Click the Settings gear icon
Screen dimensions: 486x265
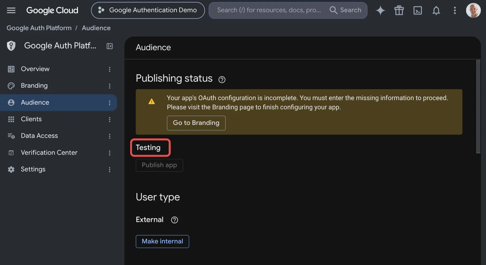click(11, 169)
